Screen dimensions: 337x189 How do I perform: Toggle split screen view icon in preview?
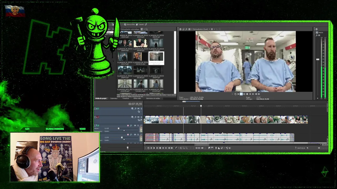pos(189,29)
